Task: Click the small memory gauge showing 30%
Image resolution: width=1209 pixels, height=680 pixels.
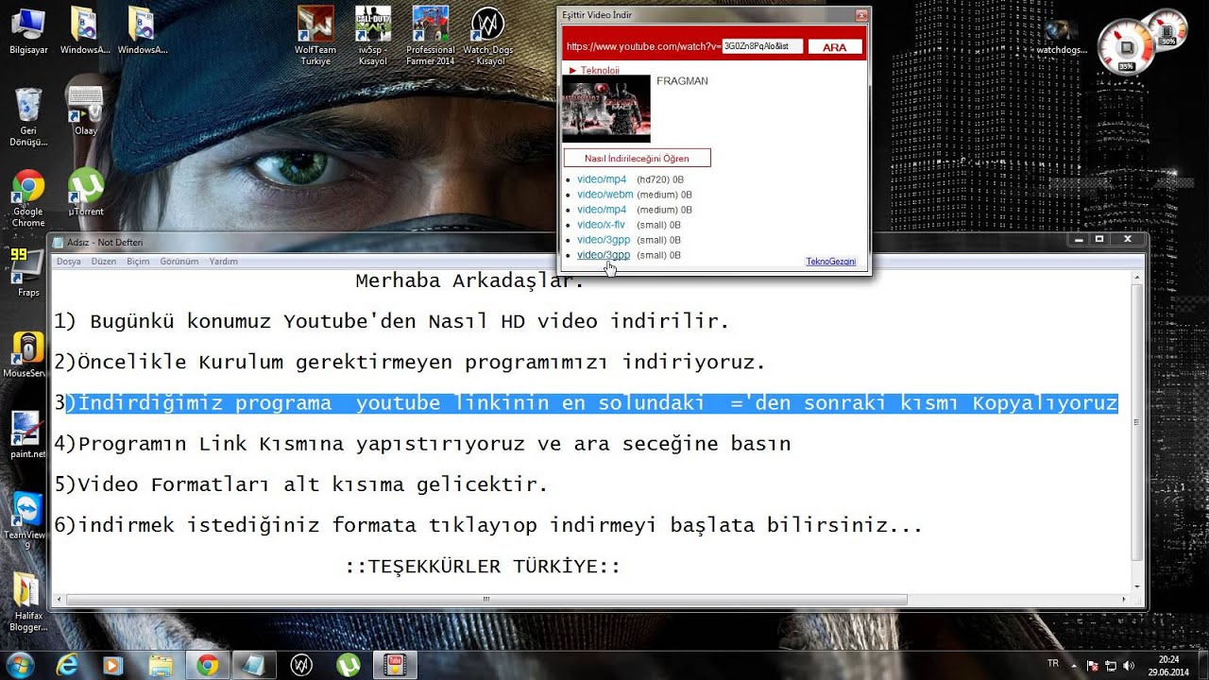Action: coord(1167,29)
